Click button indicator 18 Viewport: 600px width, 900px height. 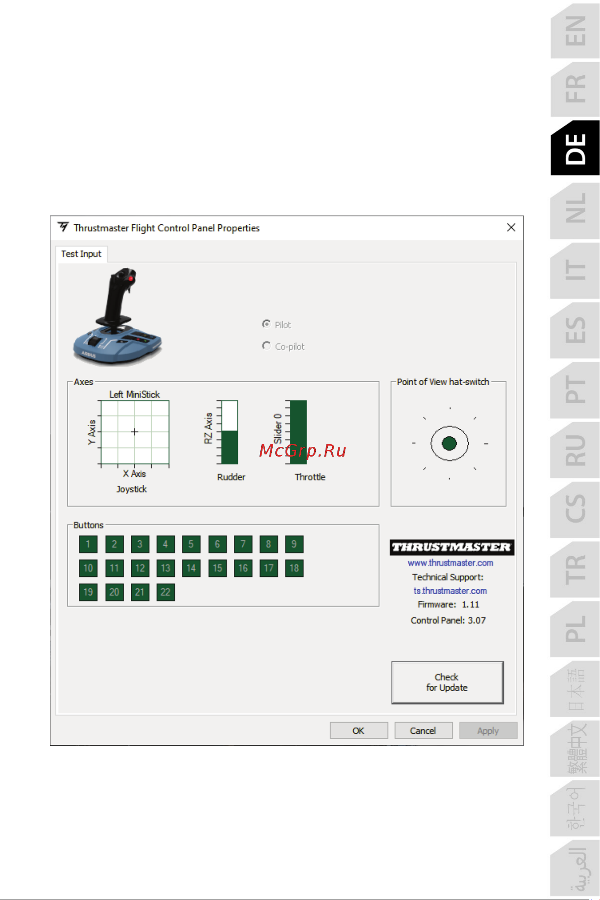pos(294,568)
